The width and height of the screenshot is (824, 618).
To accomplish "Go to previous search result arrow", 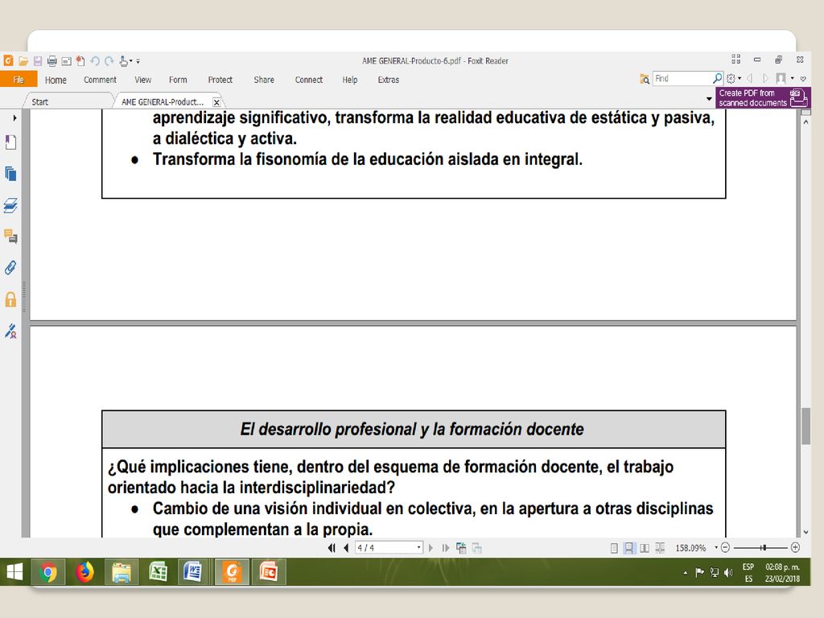I will pyautogui.click(x=750, y=79).
